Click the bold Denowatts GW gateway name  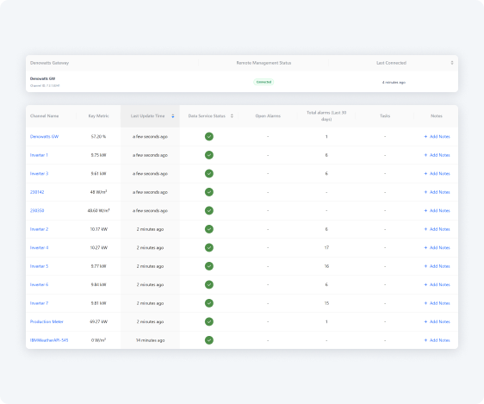pyautogui.click(x=42, y=78)
